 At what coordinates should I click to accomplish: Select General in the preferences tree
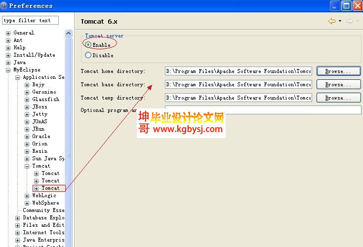coord(24,33)
